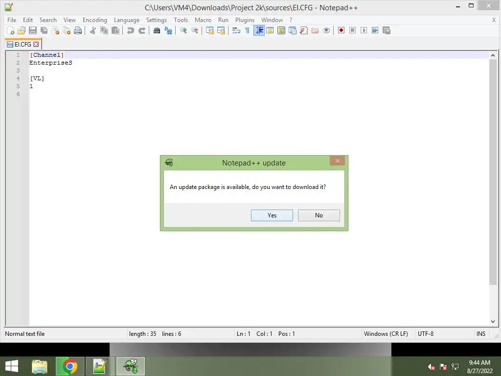Click the Stop Recording macro icon
The image size is (501, 376).
352,30
